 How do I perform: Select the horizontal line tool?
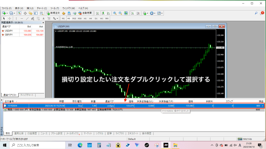click(x=22, y=18)
